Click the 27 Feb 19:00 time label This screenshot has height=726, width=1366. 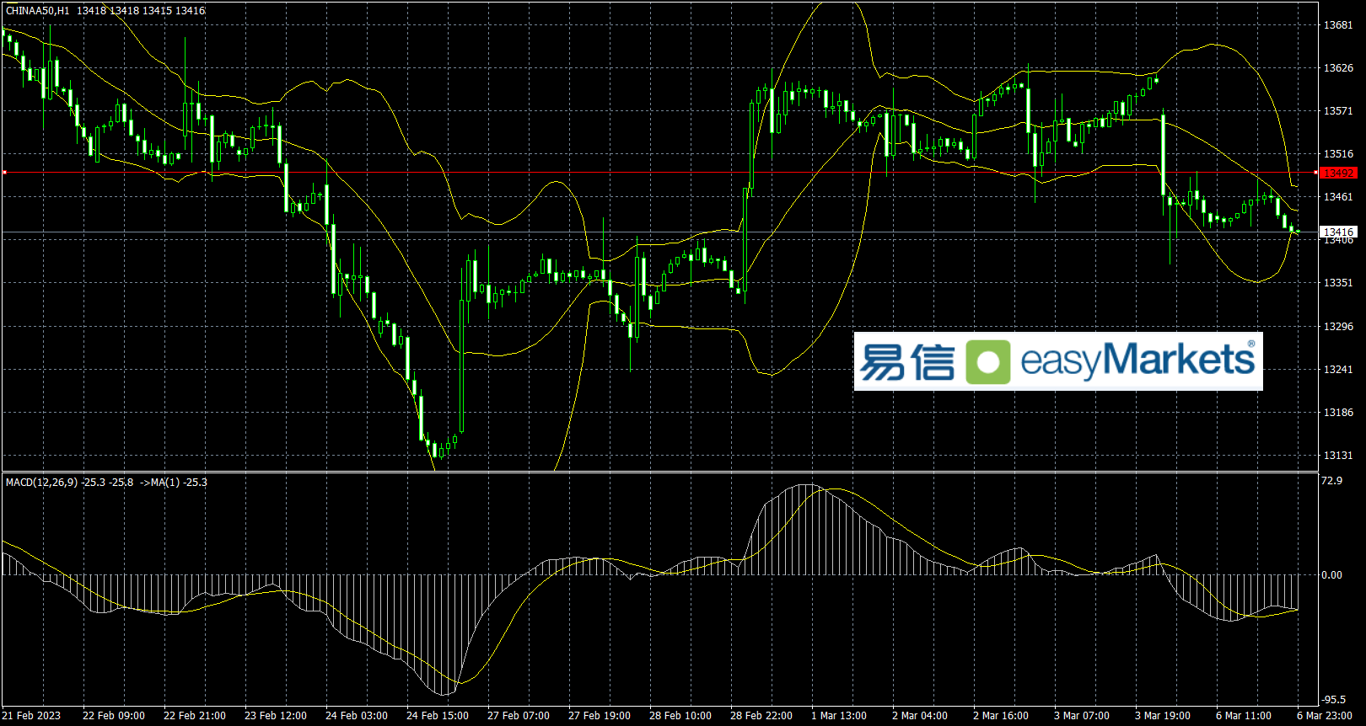click(600, 716)
